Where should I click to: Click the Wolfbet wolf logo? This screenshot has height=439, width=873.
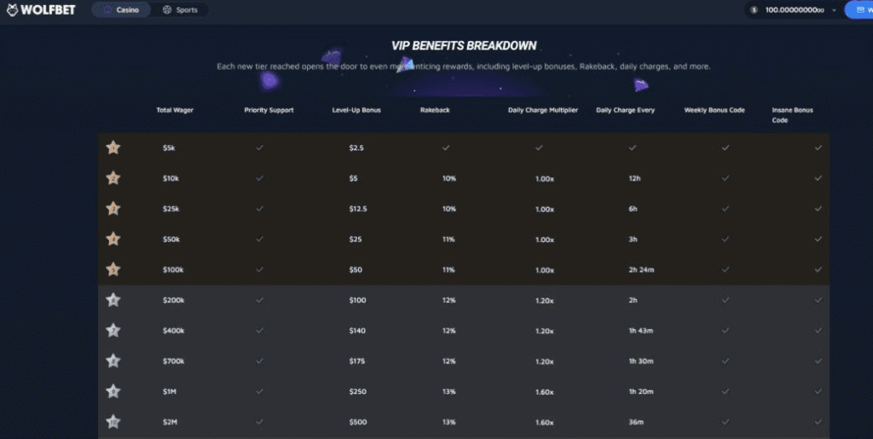click(12, 10)
